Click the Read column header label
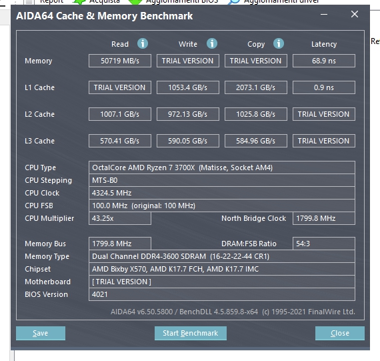 (120, 44)
